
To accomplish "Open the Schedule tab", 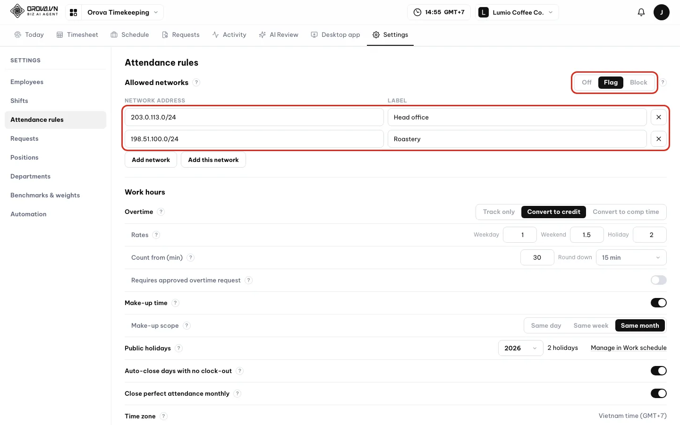I will click(x=130, y=34).
